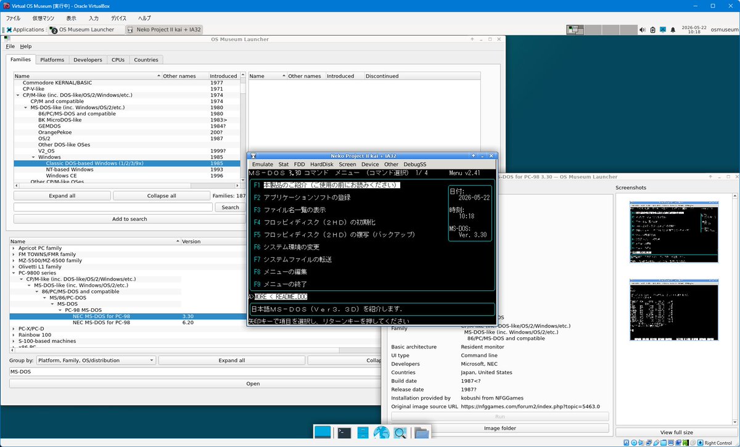
Task: Sort by the Introduced column in families list
Action: click(x=223, y=76)
